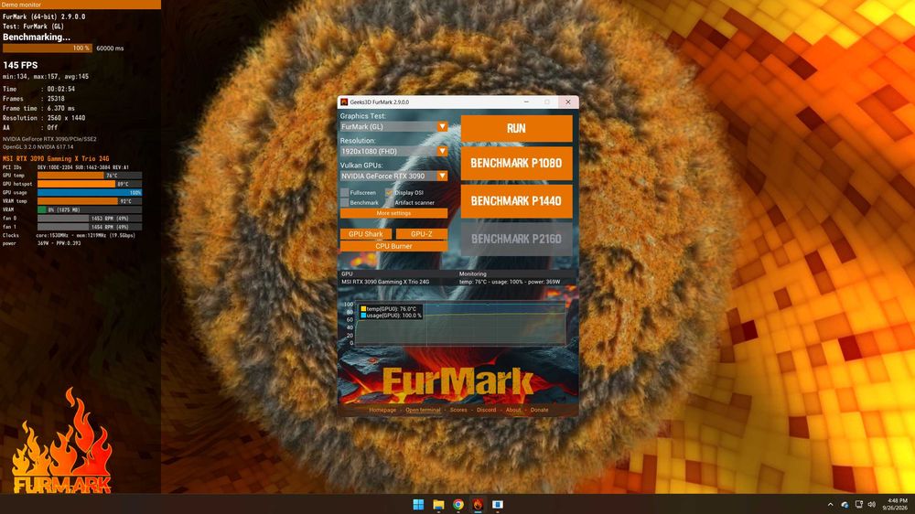Image resolution: width=915 pixels, height=514 pixels.
Task: Launch the GPU-Z utility
Action: pyautogui.click(x=421, y=234)
